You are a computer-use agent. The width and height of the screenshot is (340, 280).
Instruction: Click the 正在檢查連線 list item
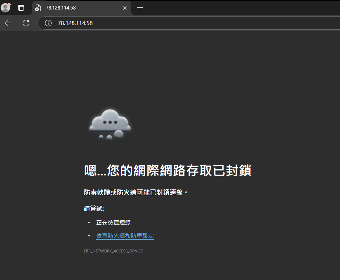click(113, 222)
